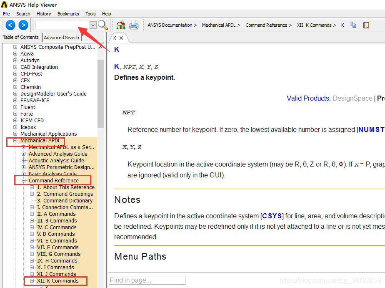The width and height of the screenshot is (385, 288).
Task: Click XII. K Commands breadcrumb
Action: (x=314, y=25)
